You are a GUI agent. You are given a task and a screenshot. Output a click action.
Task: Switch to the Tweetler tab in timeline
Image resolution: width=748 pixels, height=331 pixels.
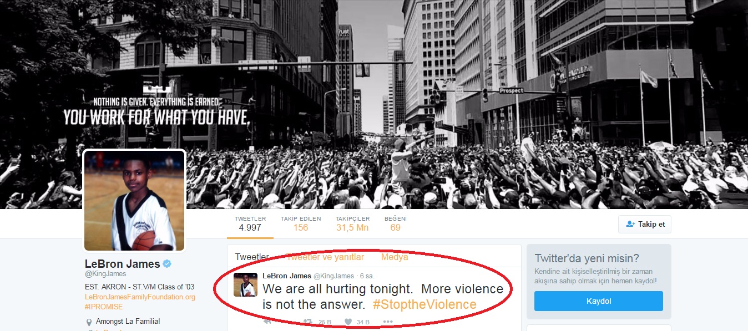tap(252, 257)
